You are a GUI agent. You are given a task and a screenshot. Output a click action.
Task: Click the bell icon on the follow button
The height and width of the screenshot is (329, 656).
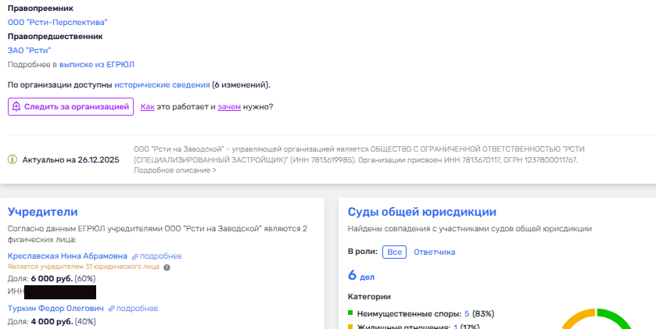[16, 107]
